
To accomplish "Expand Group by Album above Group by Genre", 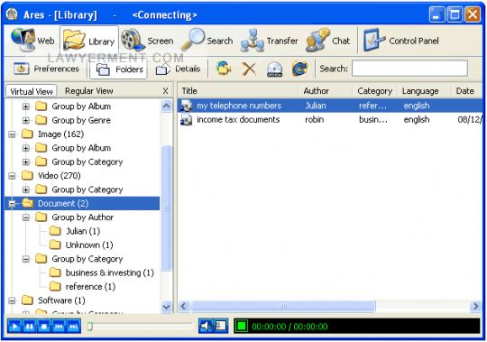I will tap(26, 106).
